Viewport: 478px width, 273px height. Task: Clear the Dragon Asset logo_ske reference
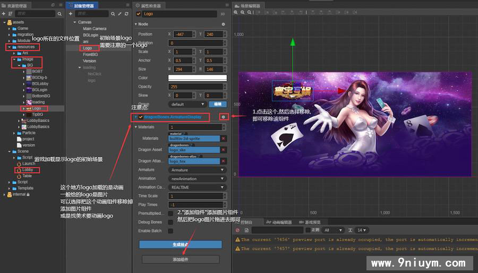(x=223, y=150)
